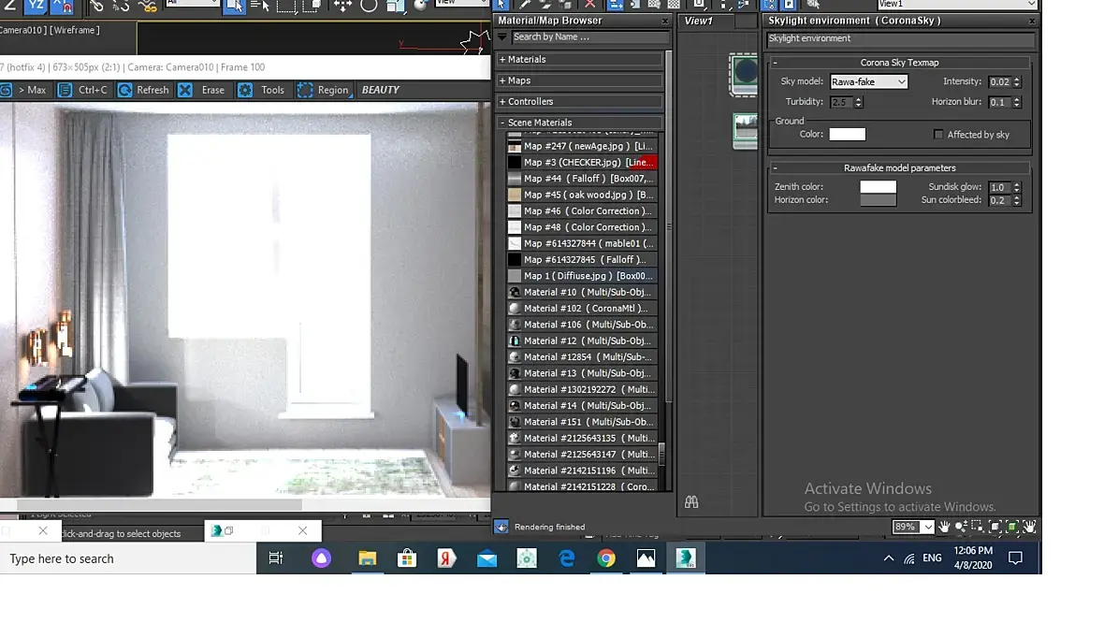
Task: Click the Zoom Region tool icon
Action: (978, 527)
